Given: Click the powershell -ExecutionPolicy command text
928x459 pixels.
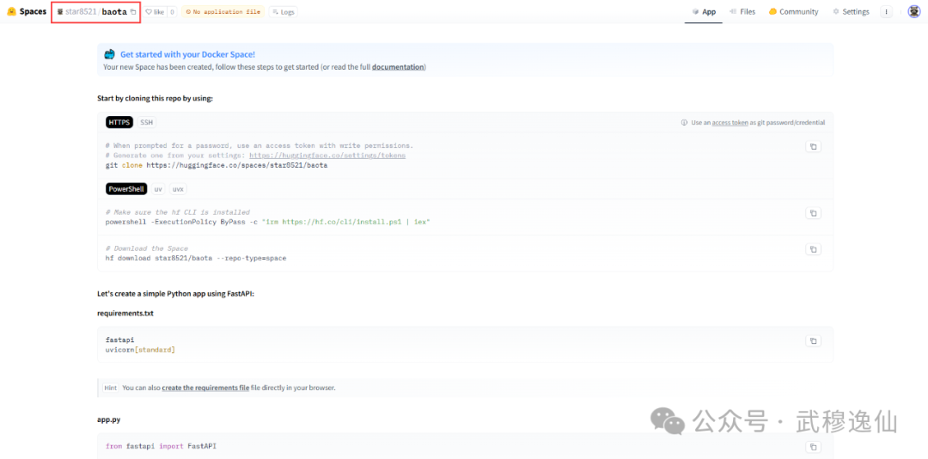Looking at the screenshot, I should tap(267, 222).
